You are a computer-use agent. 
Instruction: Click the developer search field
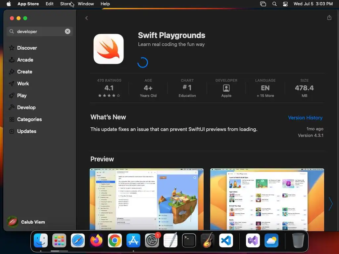pyautogui.click(x=40, y=31)
